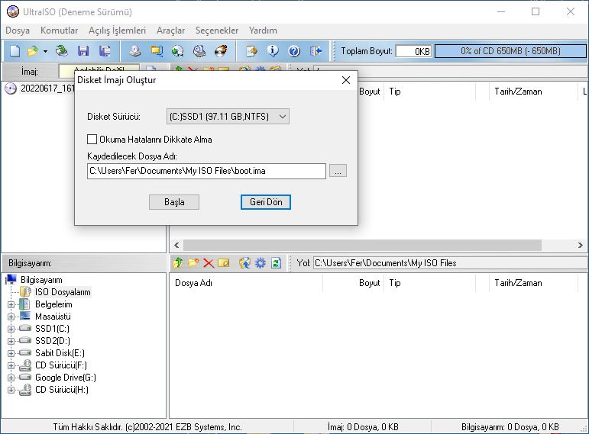Click the Save As toolbar icon

pyautogui.click(x=105, y=50)
